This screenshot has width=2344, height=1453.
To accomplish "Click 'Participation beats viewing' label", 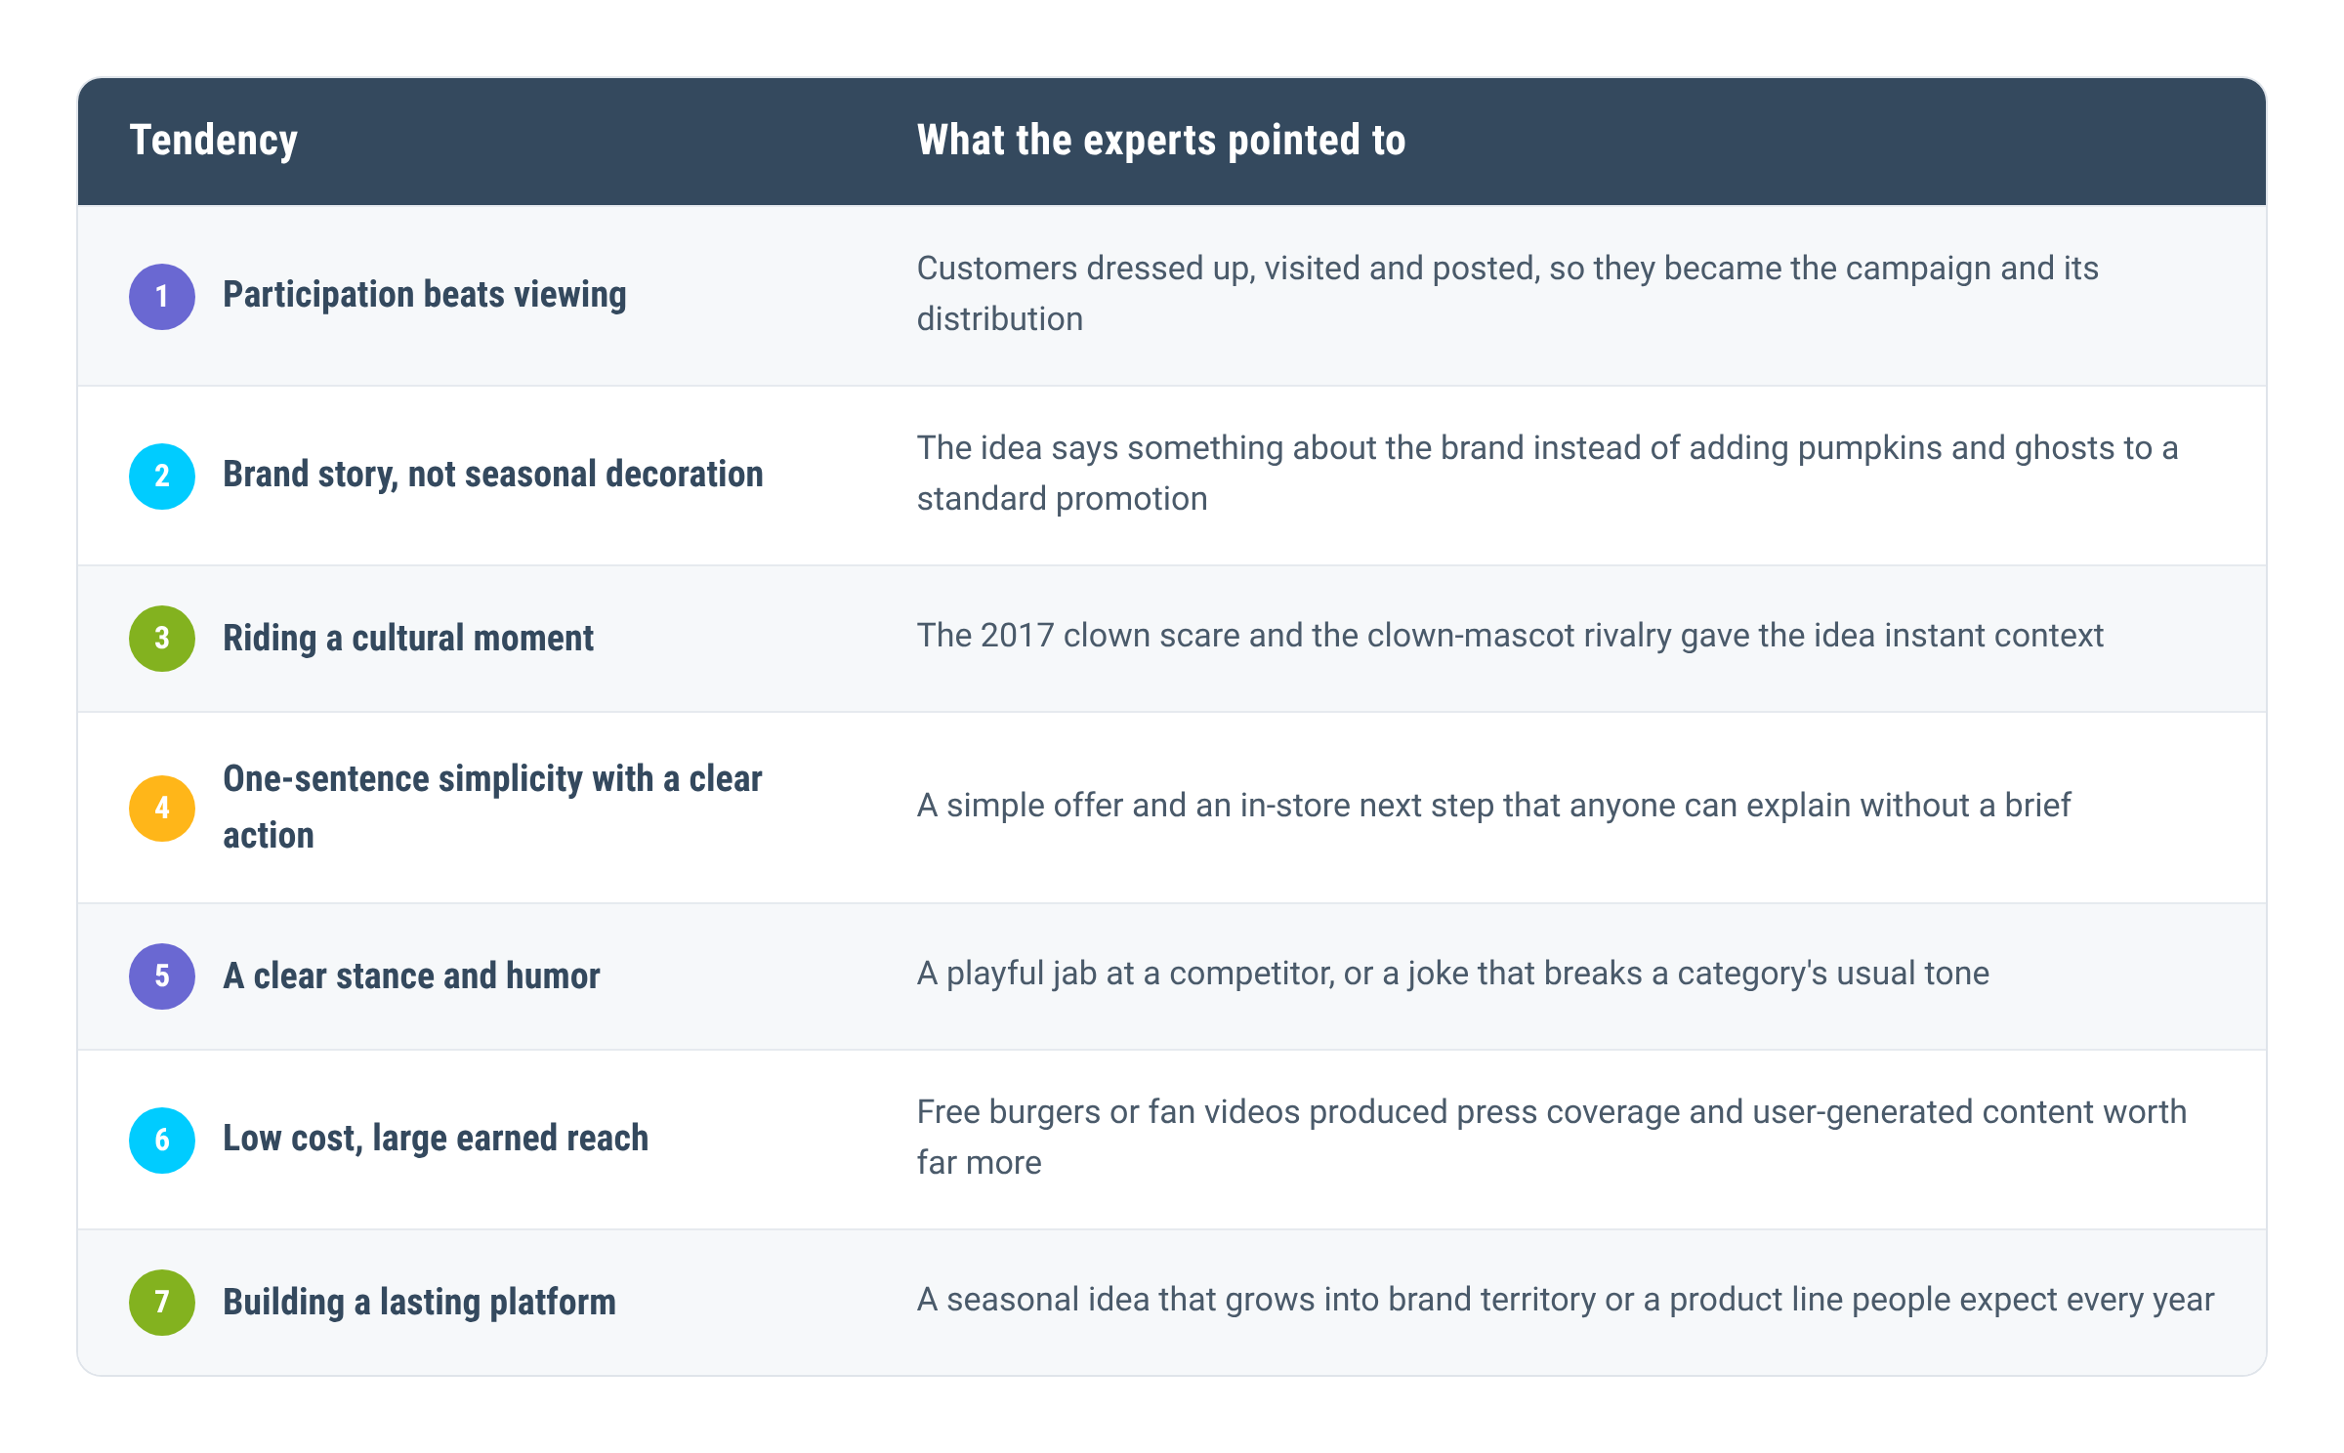I will click(x=424, y=295).
